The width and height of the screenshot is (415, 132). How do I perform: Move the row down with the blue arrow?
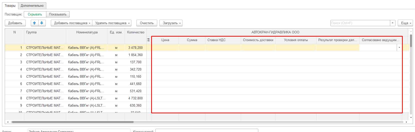(x=42, y=23)
